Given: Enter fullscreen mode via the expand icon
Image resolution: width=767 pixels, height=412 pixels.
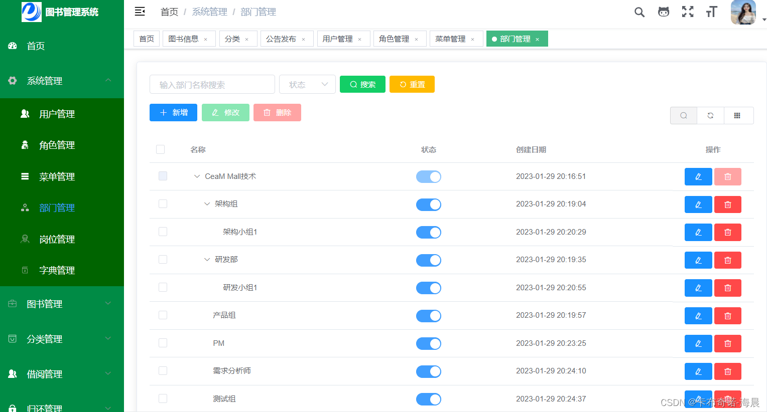Looking at the screenshot, I should point(687,12).
